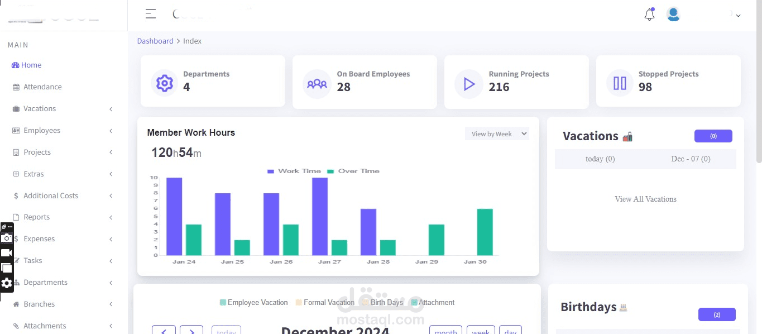The height and width of the screenshot is (334, 762).
Task: Click the play icon on Running Projects card
Action: click(468, 84)
